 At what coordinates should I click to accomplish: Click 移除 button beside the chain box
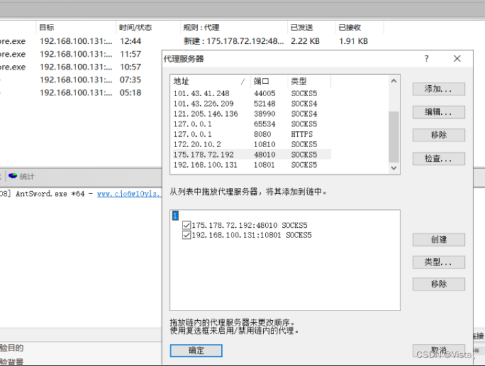click(x=439, y=284)
